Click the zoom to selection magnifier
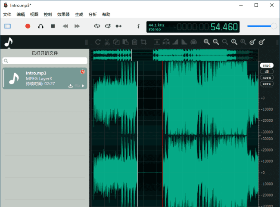Screen dimensions: 280x207 pos(225,42)
